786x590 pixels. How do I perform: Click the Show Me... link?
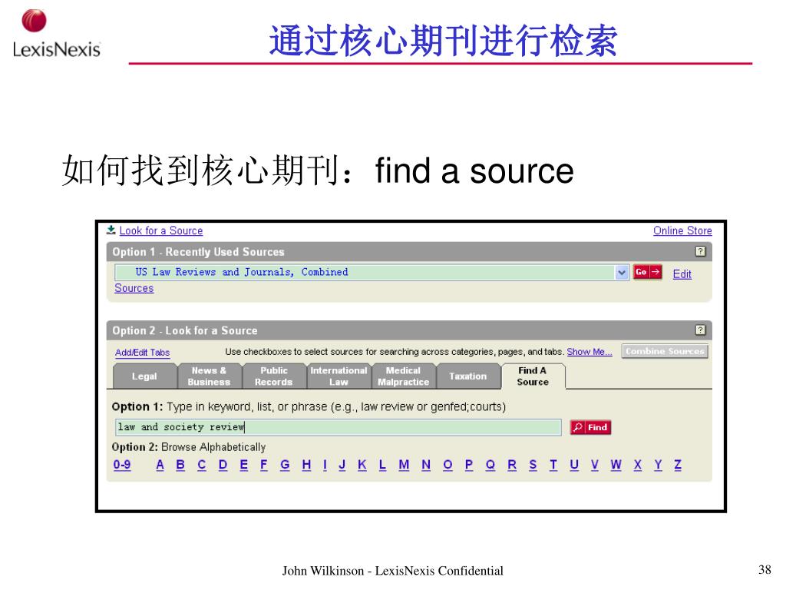tap(589, 352)
